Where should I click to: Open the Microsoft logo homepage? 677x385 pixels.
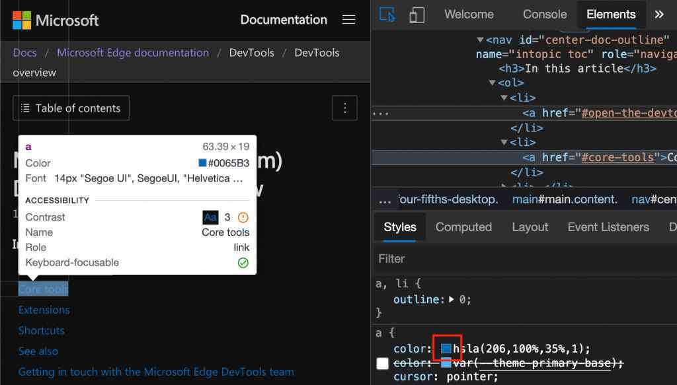pos(56,20)
